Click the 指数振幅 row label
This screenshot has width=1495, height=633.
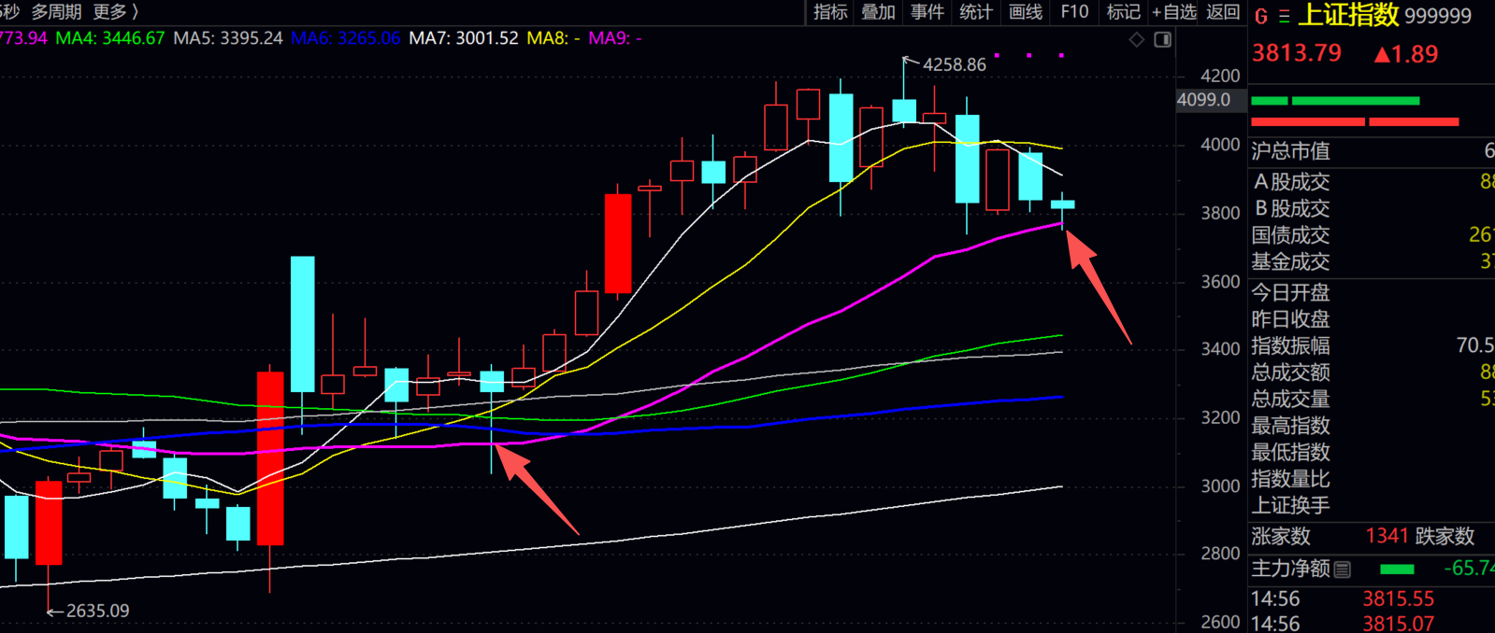[x=1290, y=346]
